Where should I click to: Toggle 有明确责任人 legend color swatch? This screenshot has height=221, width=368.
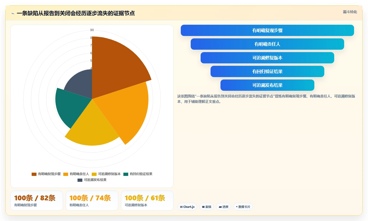click(x=66, y=174)
